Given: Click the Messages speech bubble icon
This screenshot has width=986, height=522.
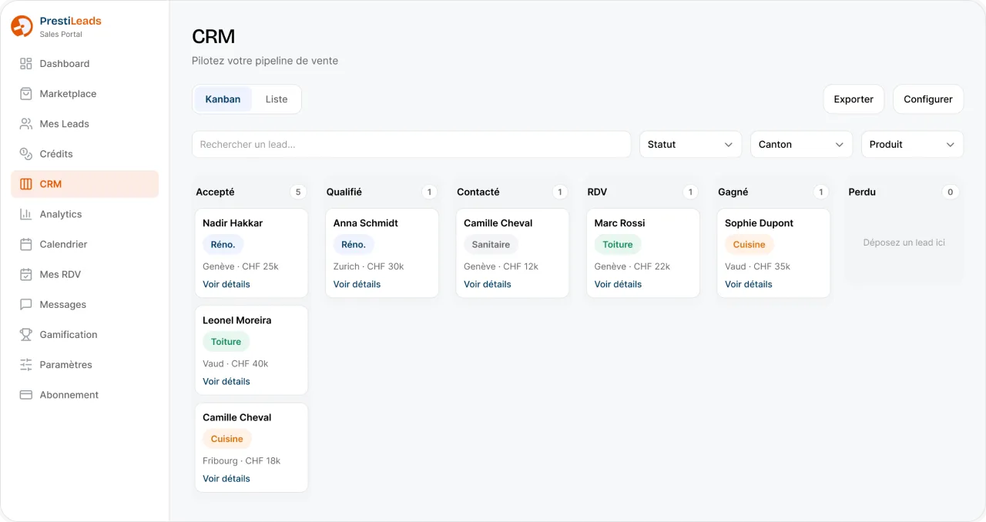Looking at the screenshot, I should [x=26, y=304].
